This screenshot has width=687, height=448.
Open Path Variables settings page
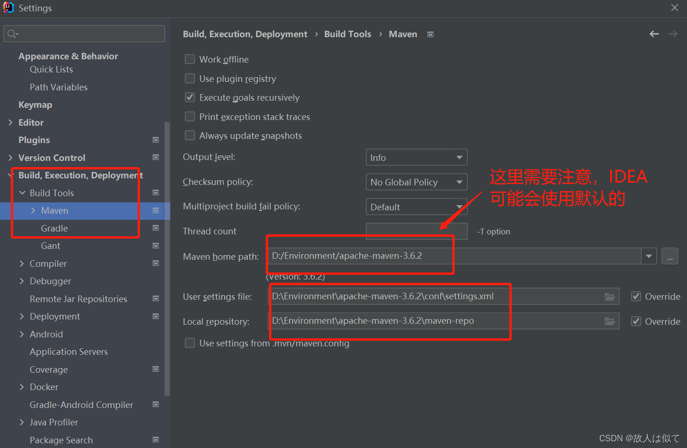point(58,87)
